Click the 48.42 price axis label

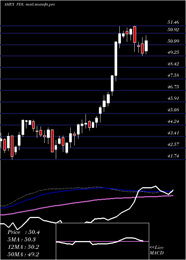coord(173,64)
